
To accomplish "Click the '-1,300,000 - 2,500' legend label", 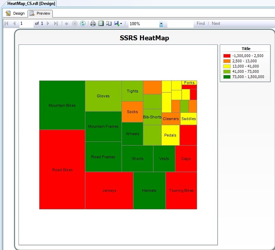I will [248, 56].
